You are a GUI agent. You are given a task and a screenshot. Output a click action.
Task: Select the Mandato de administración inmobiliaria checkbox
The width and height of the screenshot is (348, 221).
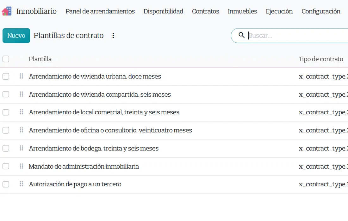(x=6, y=166)
